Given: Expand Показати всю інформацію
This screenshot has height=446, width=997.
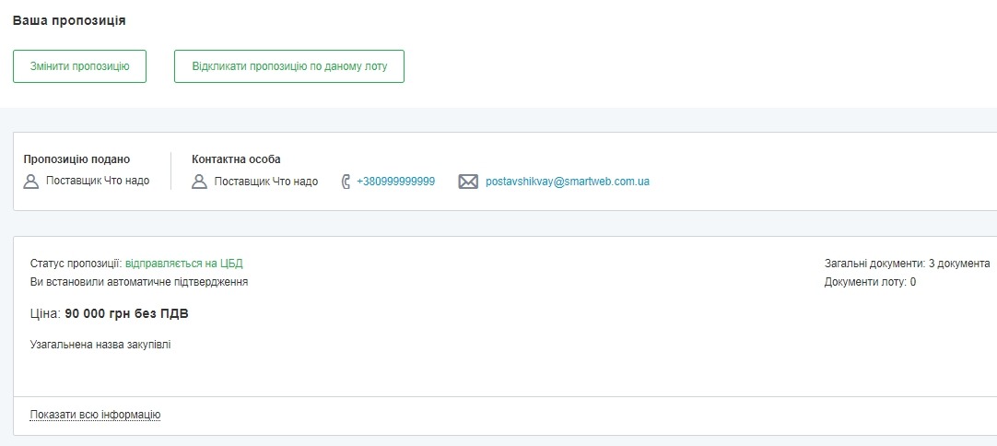Looking at the screenshot, I should (95, 415).
